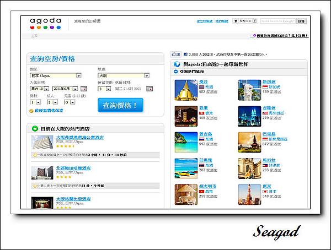Viewport: 331px width, 250px height.
Task: Click the Vietnam country link under Ho Chi Minh
Action: coord(209,192)
